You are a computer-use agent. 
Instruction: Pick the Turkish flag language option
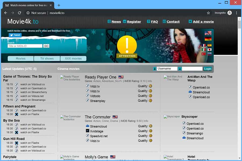(x=204, y=54)
